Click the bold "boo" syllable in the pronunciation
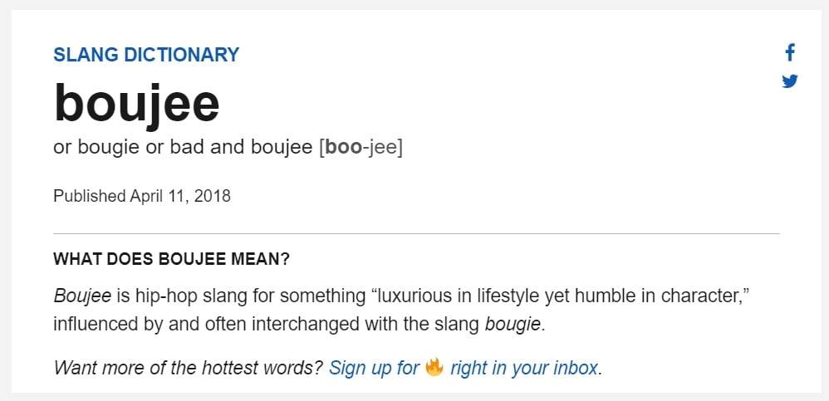The image size is (829, 401). click(x=343, y=148)
